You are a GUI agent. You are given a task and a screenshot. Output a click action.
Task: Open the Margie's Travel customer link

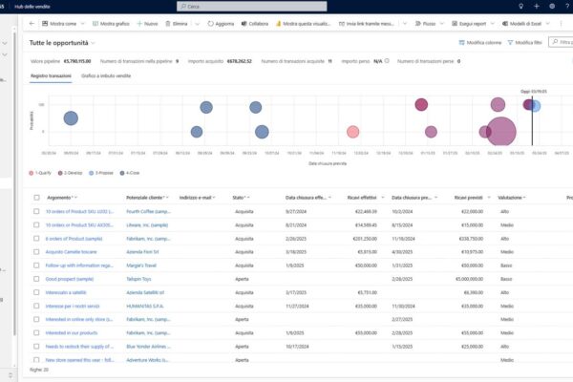tap(141, 265)
